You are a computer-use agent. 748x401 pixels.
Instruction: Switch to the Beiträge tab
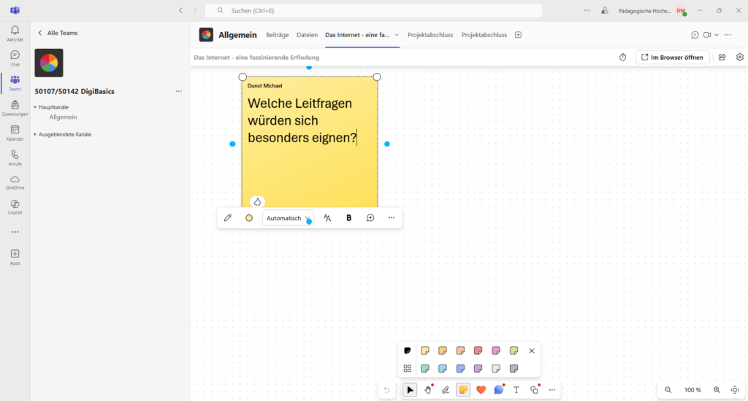277,35
